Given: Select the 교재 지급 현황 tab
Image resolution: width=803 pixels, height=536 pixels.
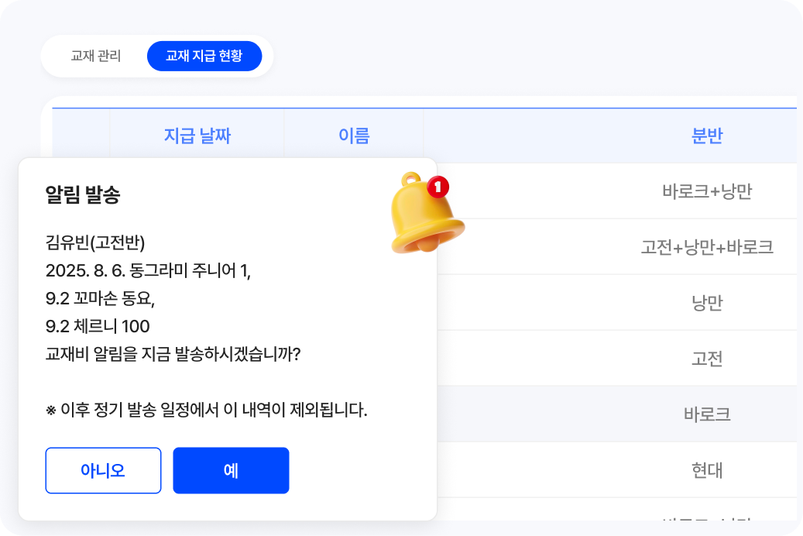Looking at the screenshot, I should click(x=204, y=56).
